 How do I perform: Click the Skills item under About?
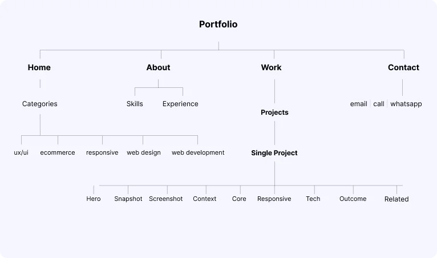[x=135, y=104]
